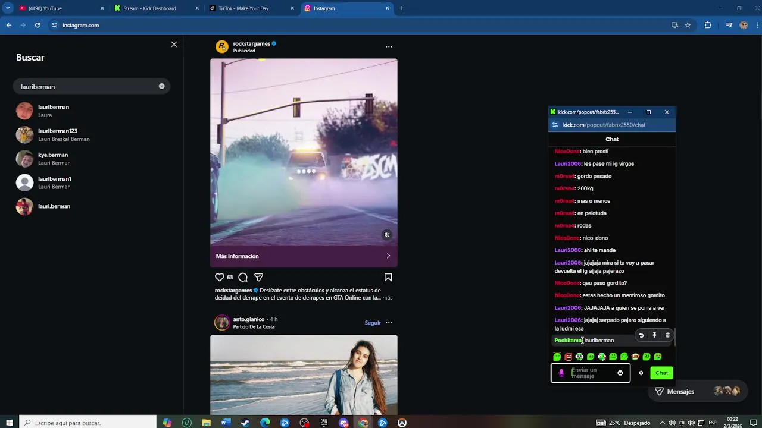Open Word from the taskbar
762x428 pixels.
[226, 423]
